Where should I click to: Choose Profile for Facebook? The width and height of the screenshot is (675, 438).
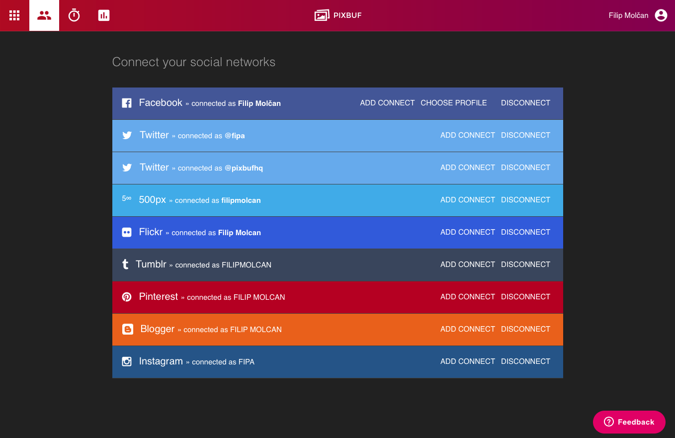coord(454,103)
